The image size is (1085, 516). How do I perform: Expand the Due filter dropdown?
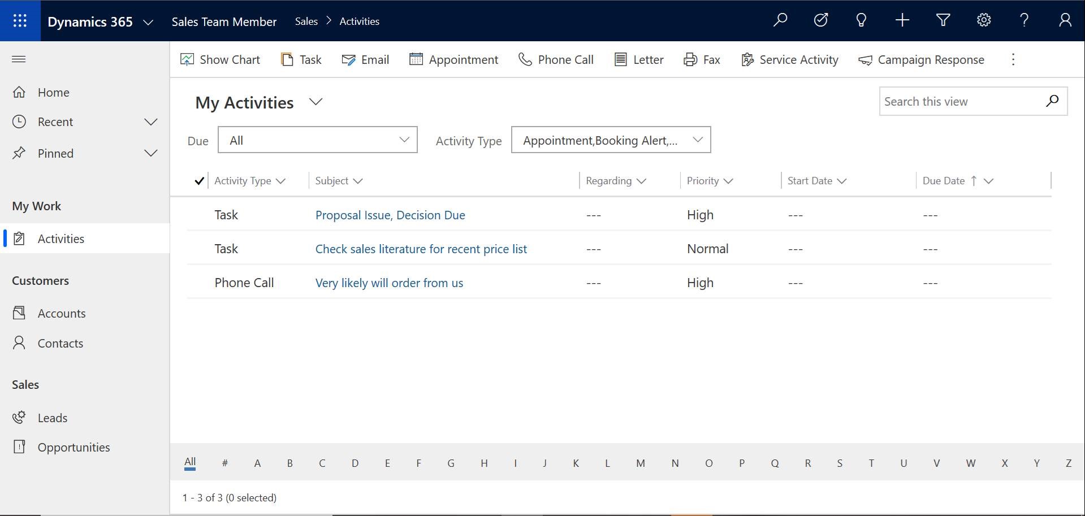click(x=317, y=140)
